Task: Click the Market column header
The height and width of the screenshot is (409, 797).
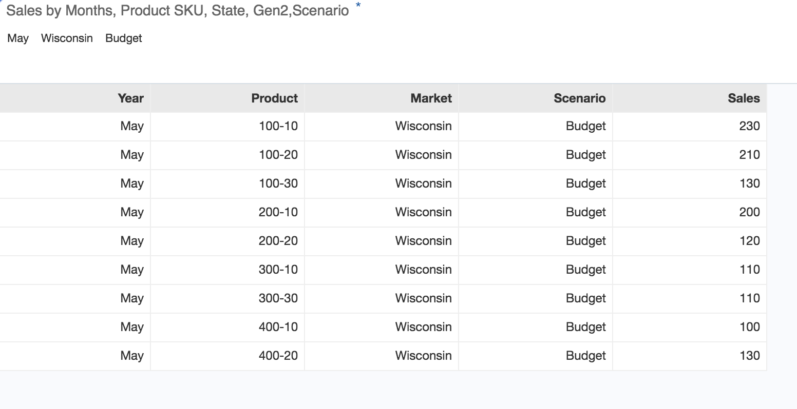Action: click(431, 98)
